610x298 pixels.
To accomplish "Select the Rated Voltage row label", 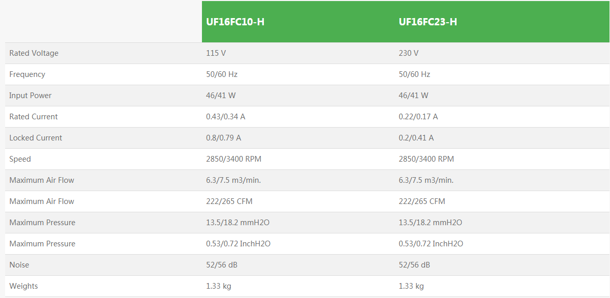I will pos(34,53).
